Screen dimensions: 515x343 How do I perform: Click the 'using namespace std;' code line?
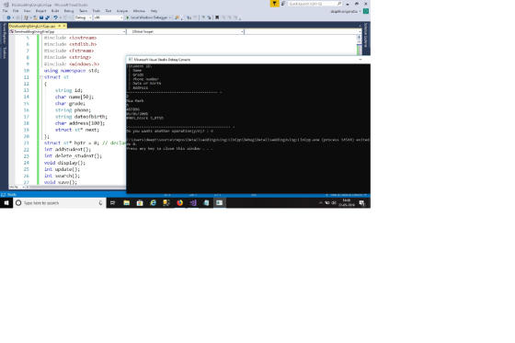(72, 71)
